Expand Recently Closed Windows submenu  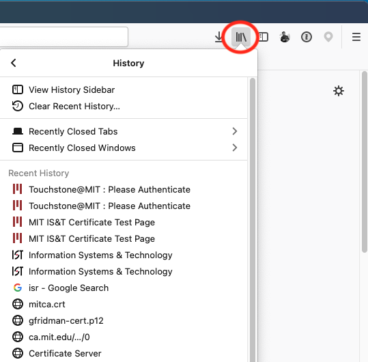pyautogui.click(x=124, y=148)
